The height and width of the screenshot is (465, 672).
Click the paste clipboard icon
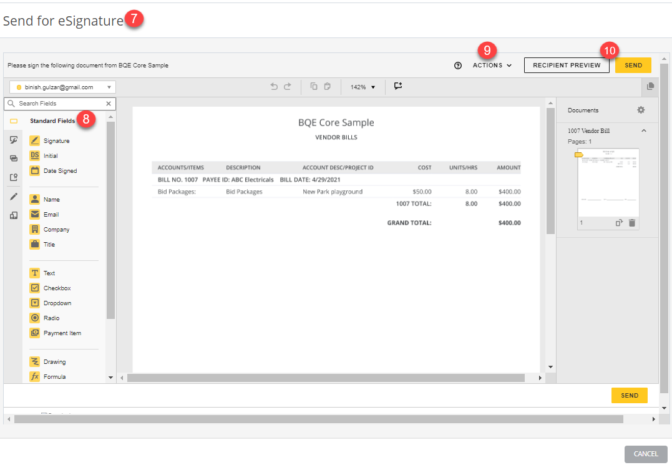pyautogui.click(x=328, y=87)
